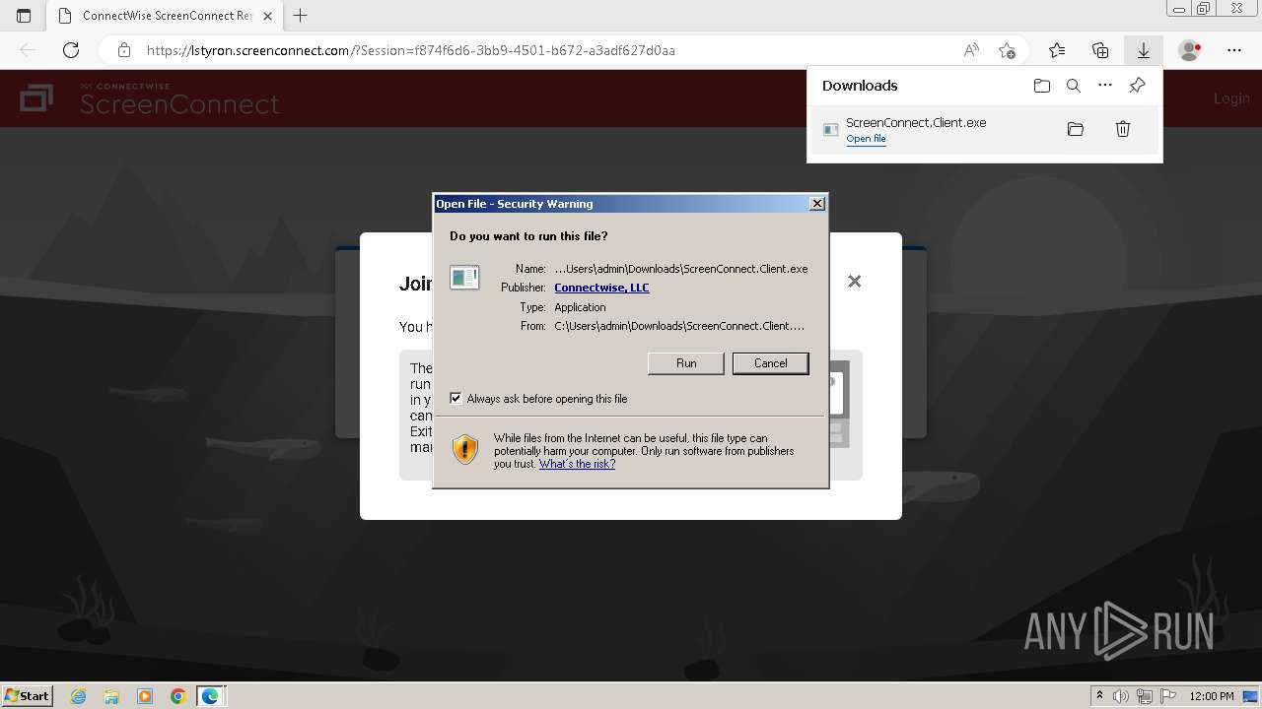Image resolution: width=1262 pixels, height=709 pixels.
Task: Cancel the security warning dialog
Action: [x=771, y=363]
